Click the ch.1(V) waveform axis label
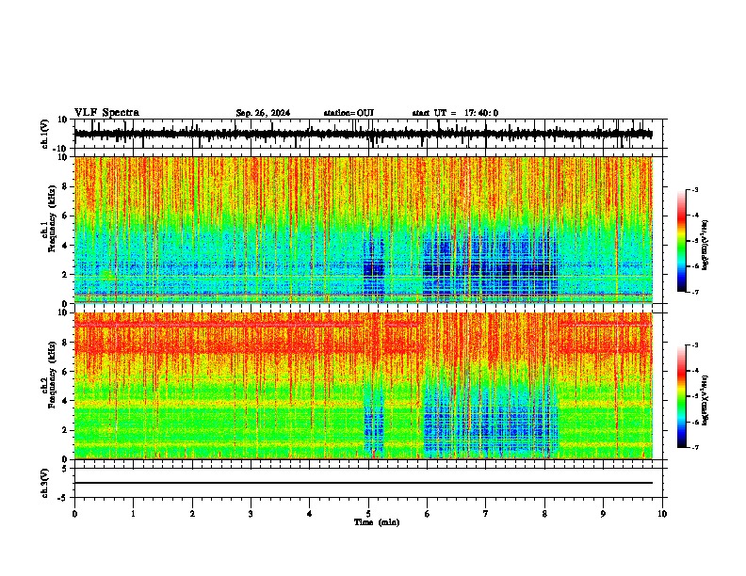This screenshot has height=576, width=746. tap(45, 134)
